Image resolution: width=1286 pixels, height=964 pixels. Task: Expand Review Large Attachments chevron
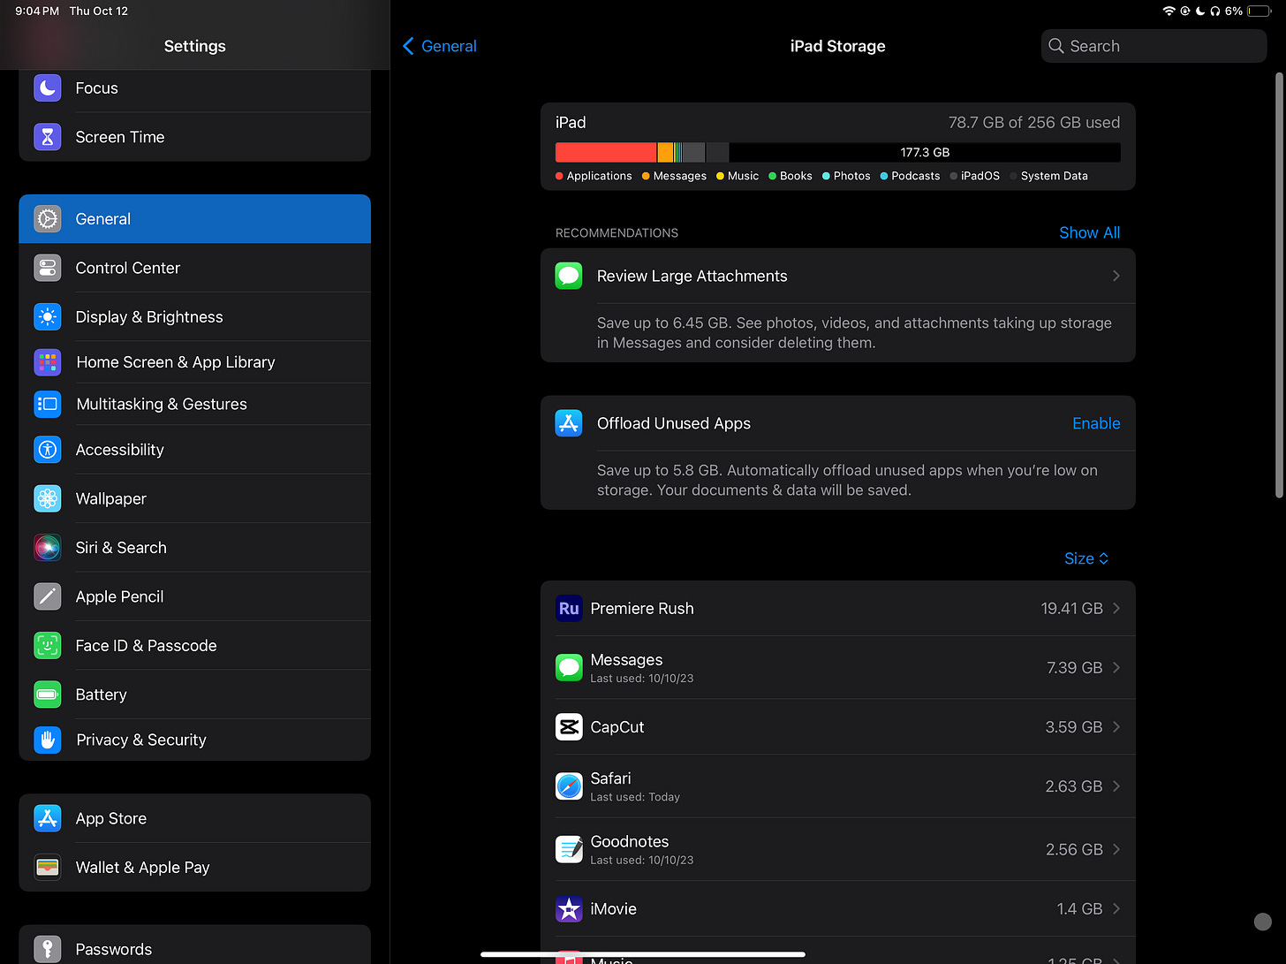pos(1116,276)
